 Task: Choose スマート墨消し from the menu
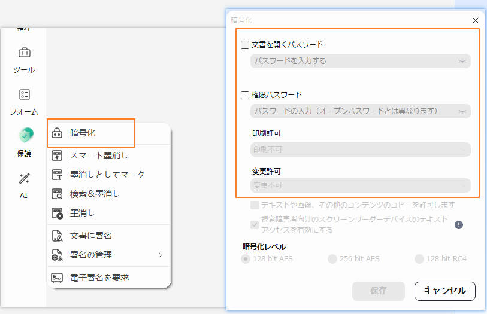pyautogui.click(x=99, y=156)
